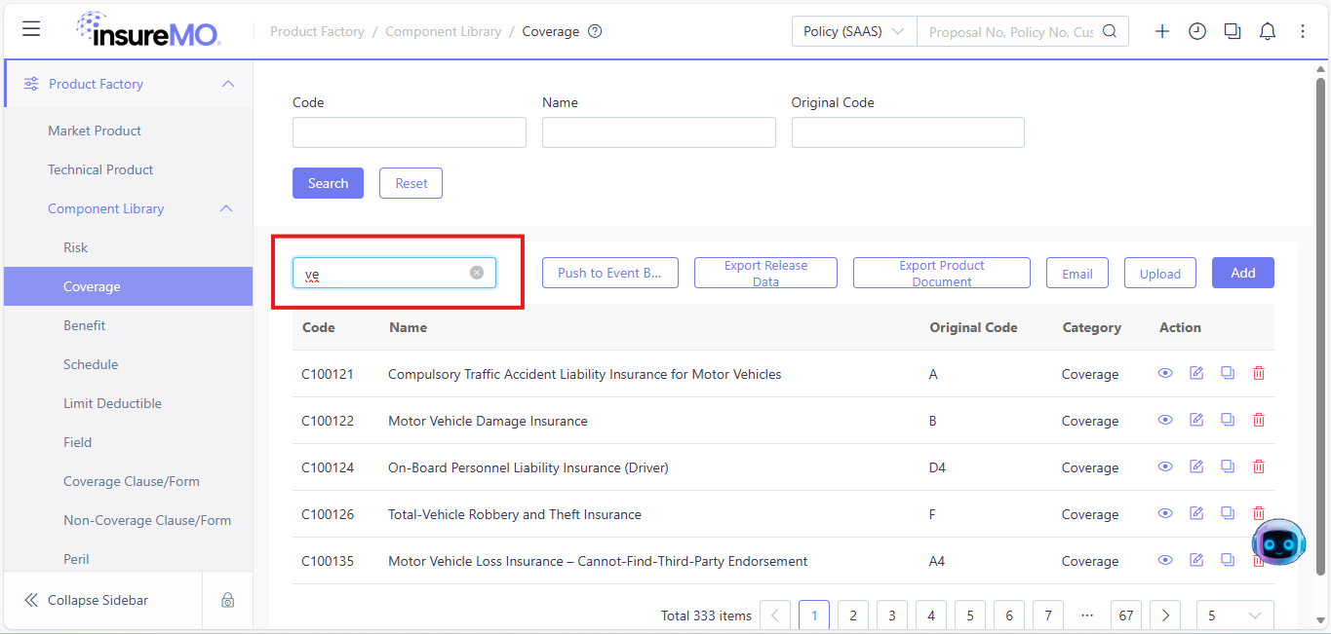Click the Export Release Data button
Image resolution: width=1331 pixels, height=634 pixels.
click(765, 273)
